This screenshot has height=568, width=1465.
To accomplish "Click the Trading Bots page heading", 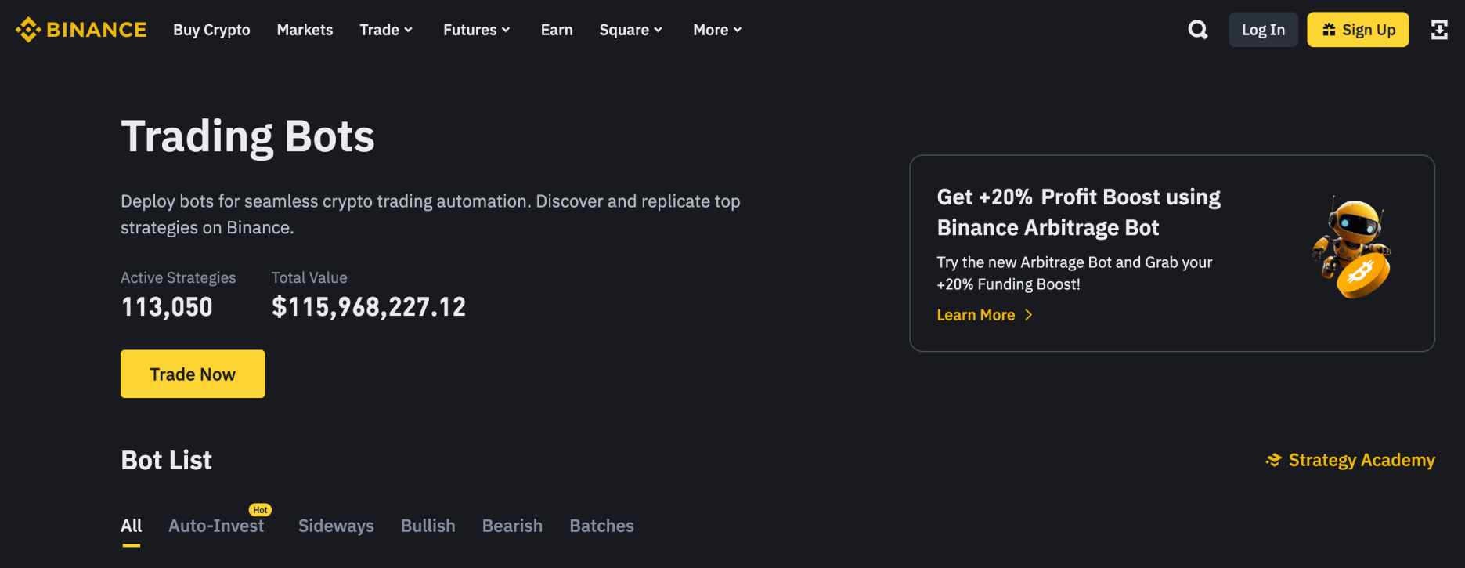I will click(x=247, y=136).
